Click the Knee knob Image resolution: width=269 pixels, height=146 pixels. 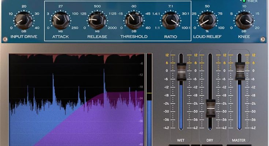click(243, 20)
